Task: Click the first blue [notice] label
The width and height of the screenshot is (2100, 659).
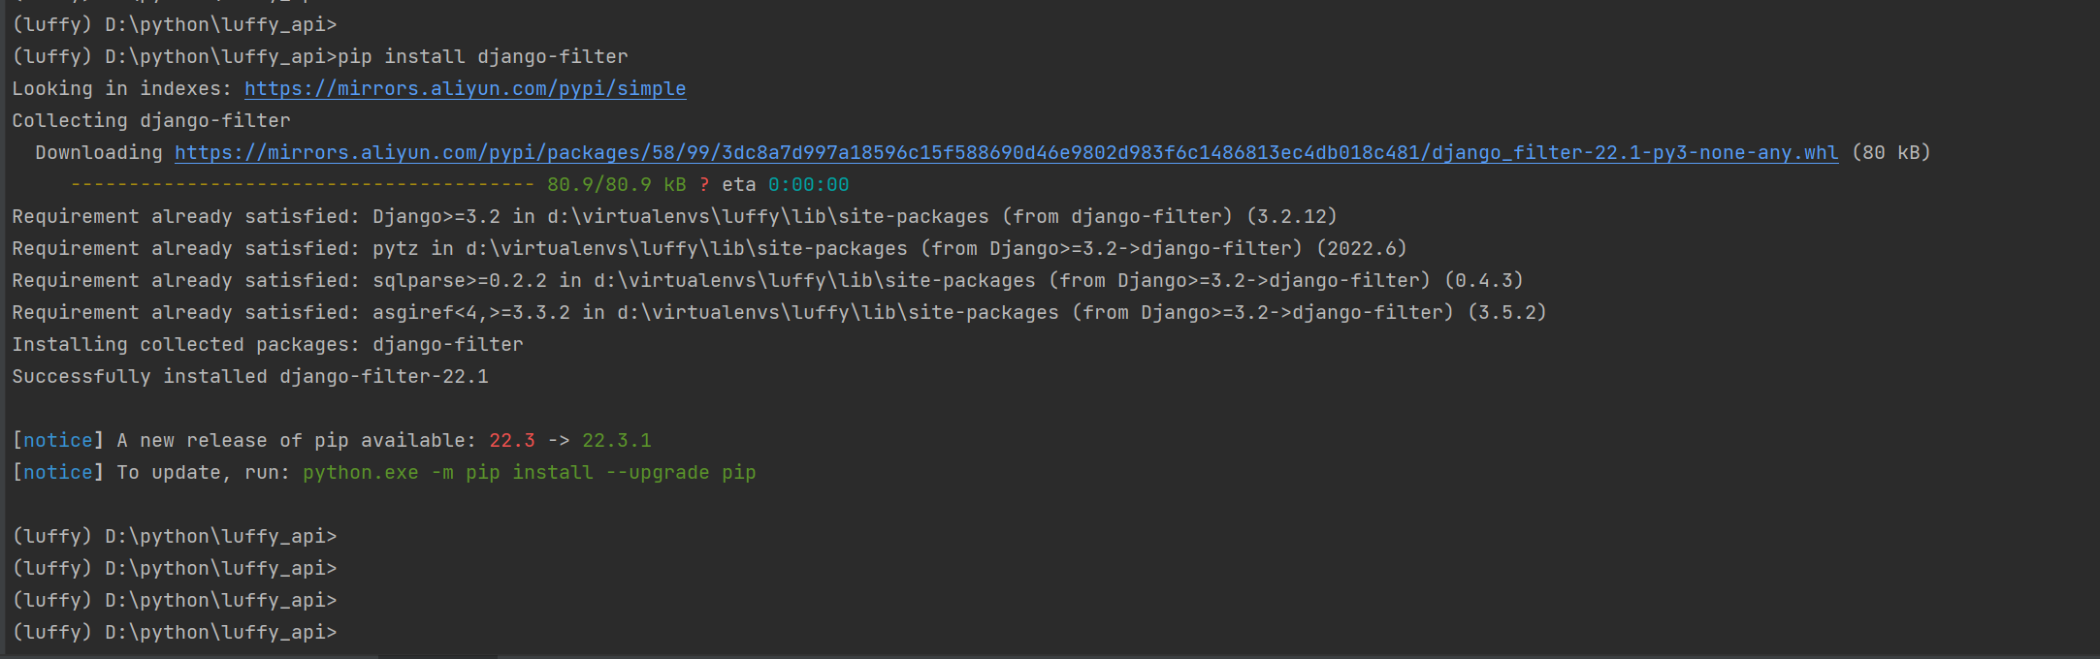Action: [x=57, y=440]
